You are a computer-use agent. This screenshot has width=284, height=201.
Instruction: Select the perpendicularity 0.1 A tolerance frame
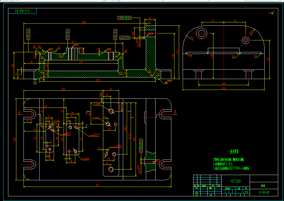click(x=125, y=38)
